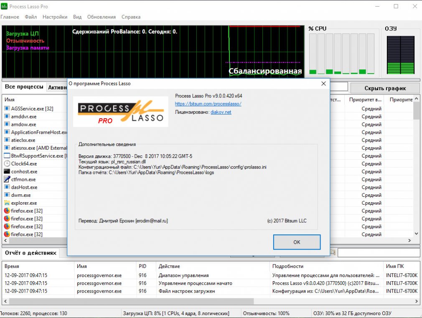Sort processes by the Имя column header

(x=10, y=99)
